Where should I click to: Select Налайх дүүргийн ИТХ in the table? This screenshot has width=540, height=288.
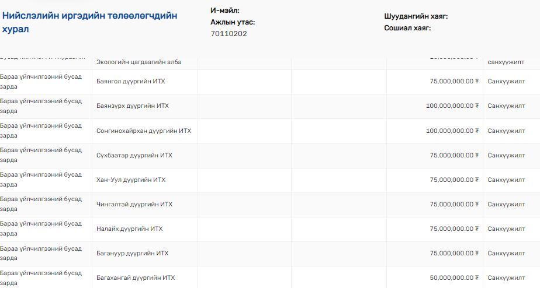click(129, 229)
